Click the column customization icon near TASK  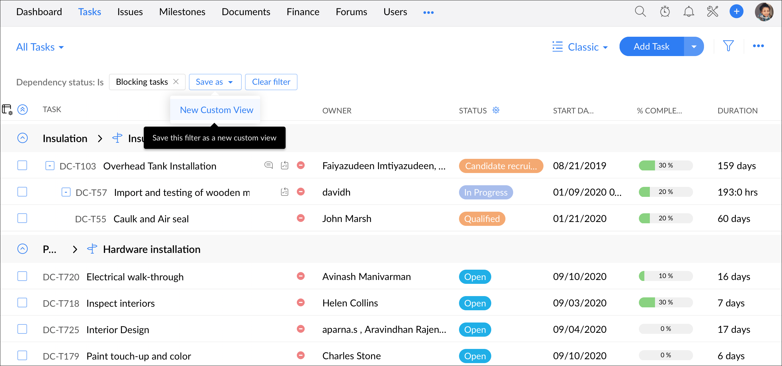click(7, 110)
